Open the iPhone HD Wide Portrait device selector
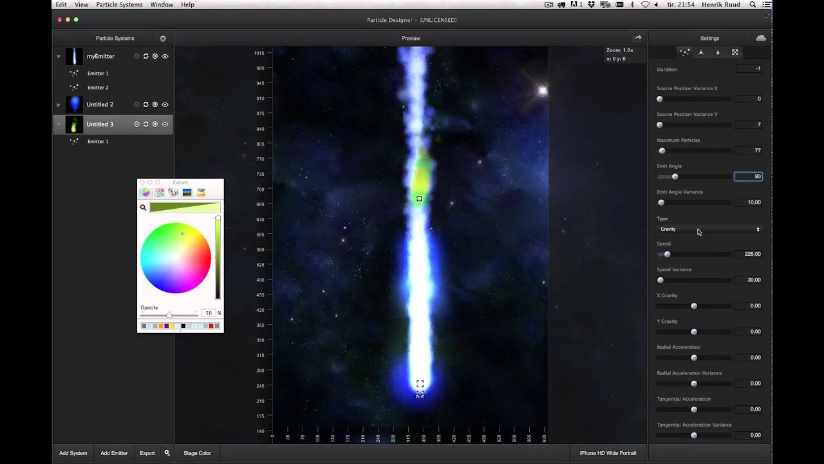This screenshot has width=824, height=464. pyautogui.click(x=608, y=453)
